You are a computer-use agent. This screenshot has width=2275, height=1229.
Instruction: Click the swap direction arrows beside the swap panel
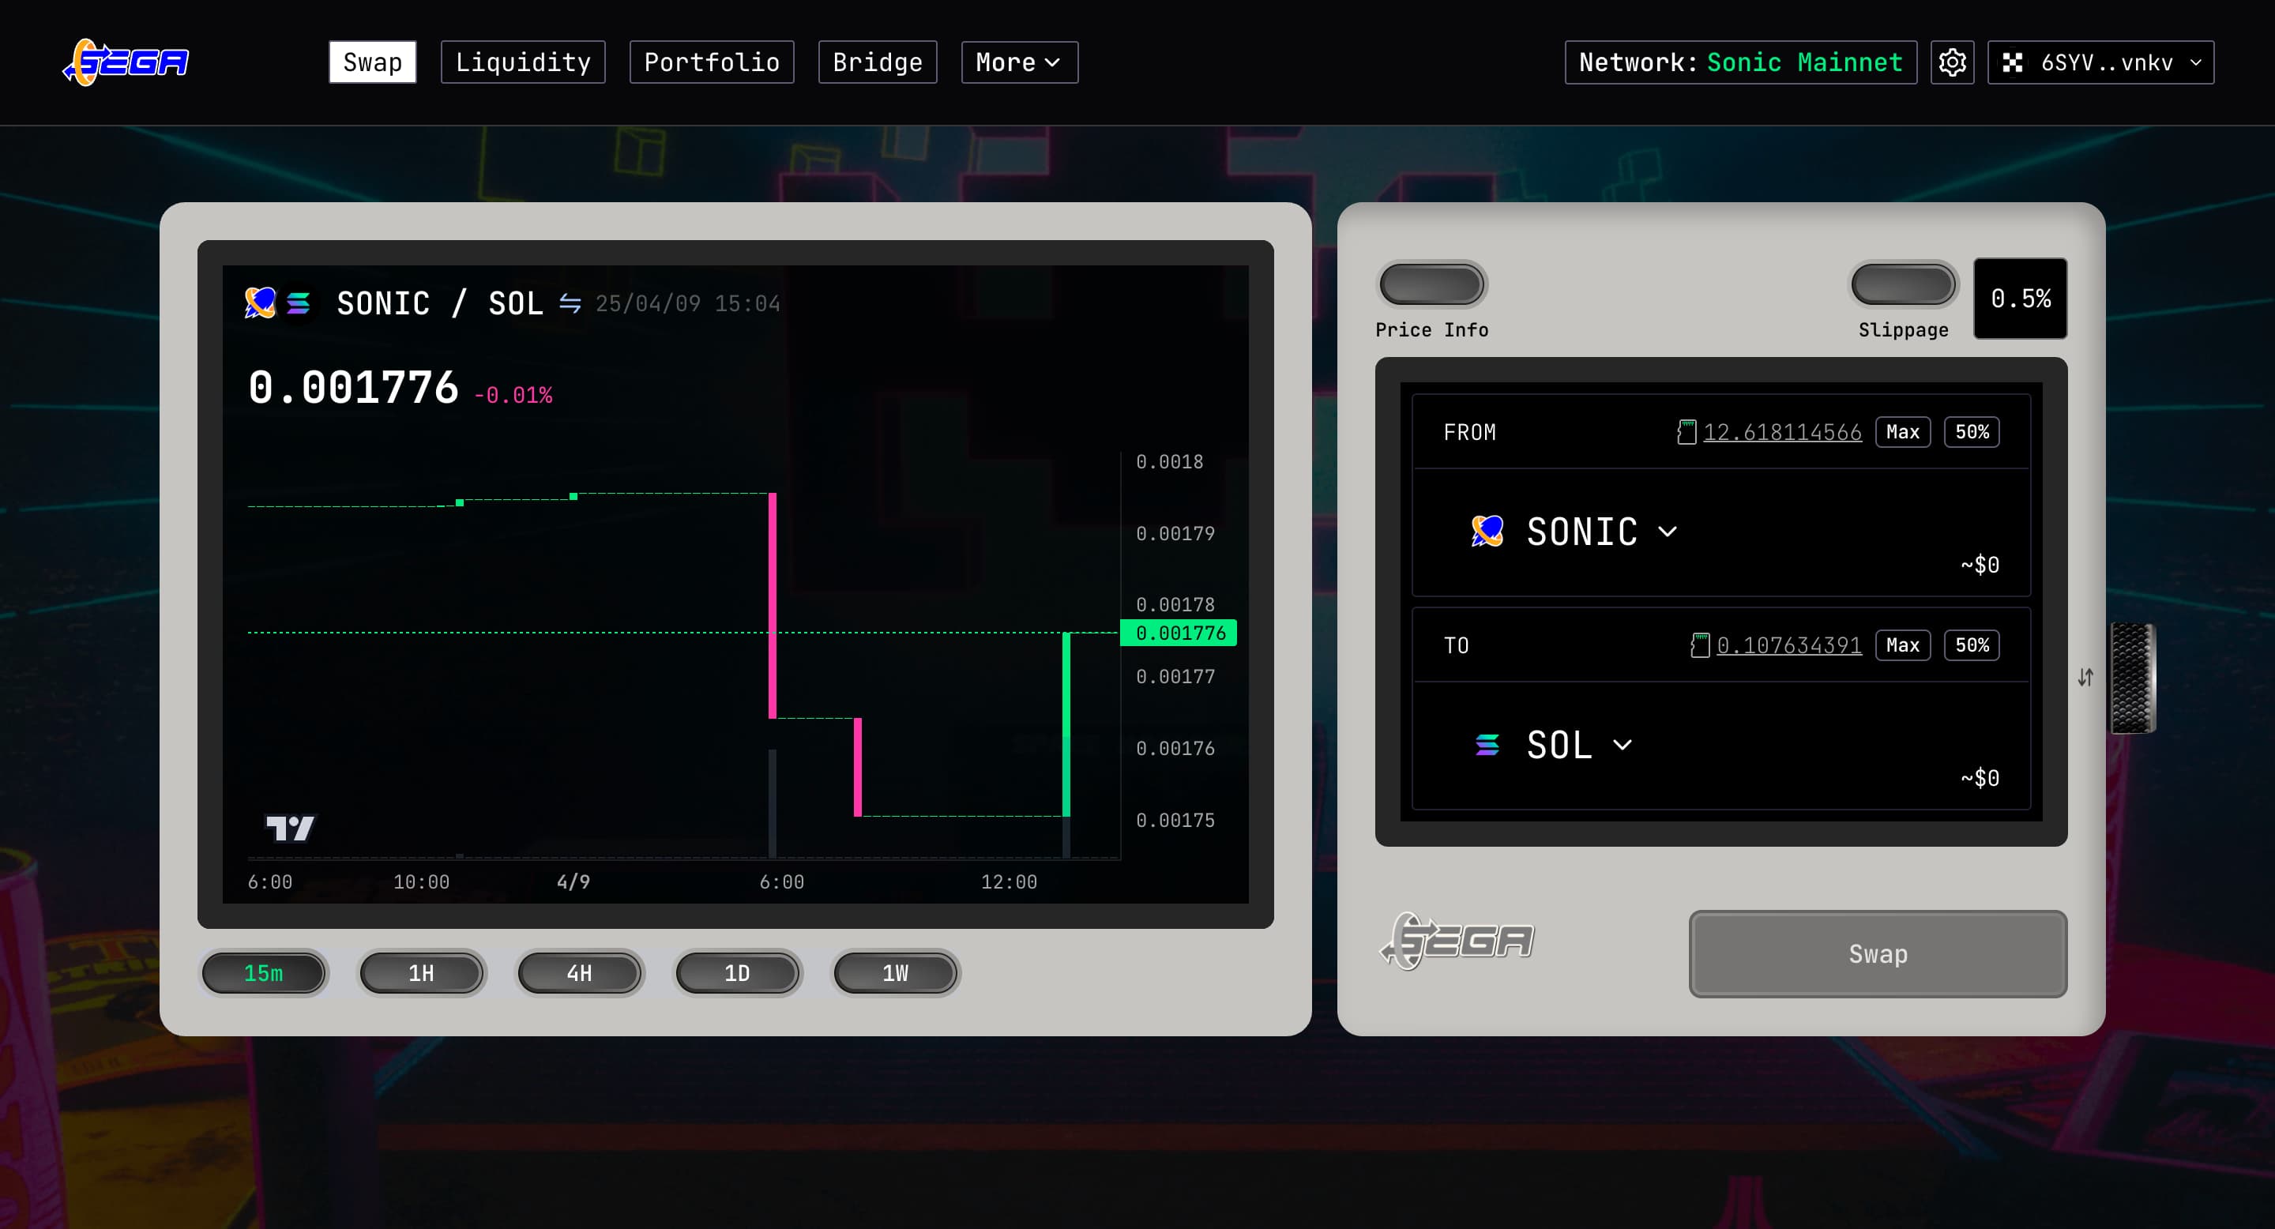pos(2085,677)
